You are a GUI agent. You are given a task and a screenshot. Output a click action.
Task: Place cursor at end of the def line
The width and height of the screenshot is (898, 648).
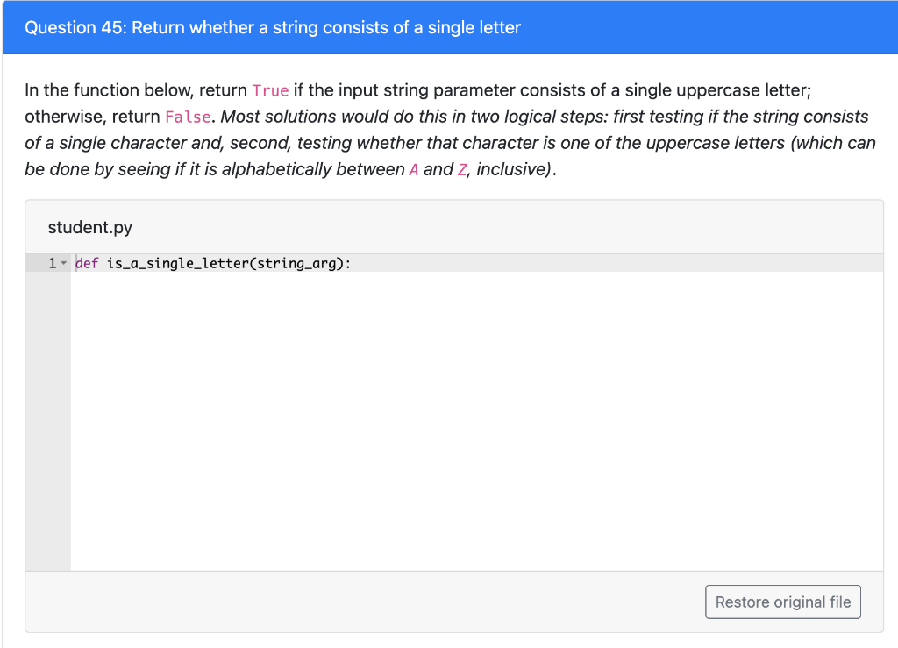click(x=354, y=262)
